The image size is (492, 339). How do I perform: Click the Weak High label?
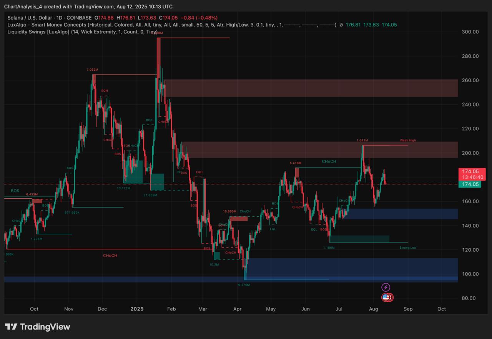[407, 140]
